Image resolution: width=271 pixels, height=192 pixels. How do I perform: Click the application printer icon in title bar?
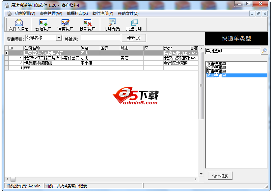pos(7,5)
